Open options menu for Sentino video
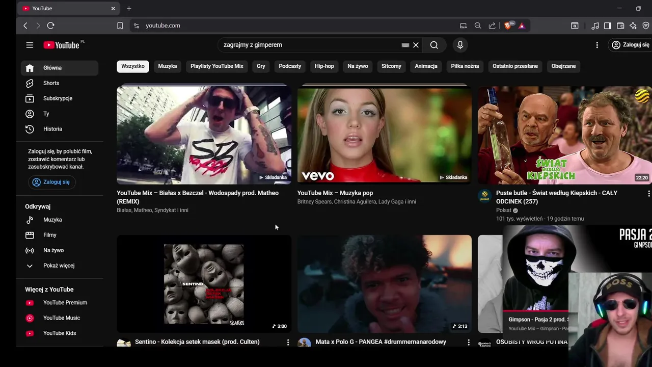The width and height of the screenshot is (652, 367). pyautogui.click(x=288, y=343)
